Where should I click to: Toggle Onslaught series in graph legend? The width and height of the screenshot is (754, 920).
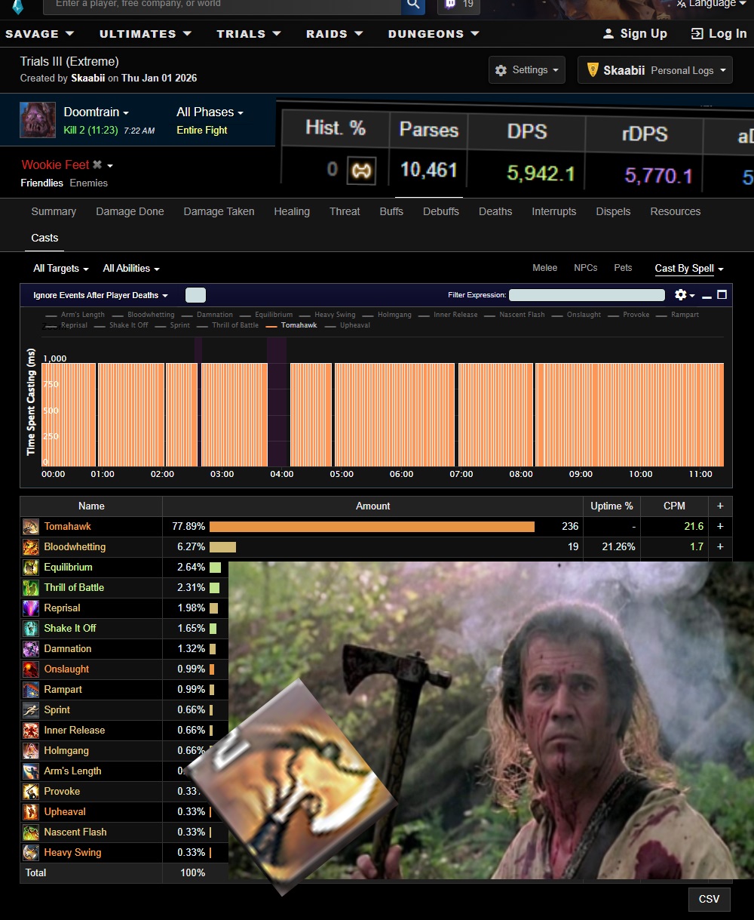[x=576, y=315]
